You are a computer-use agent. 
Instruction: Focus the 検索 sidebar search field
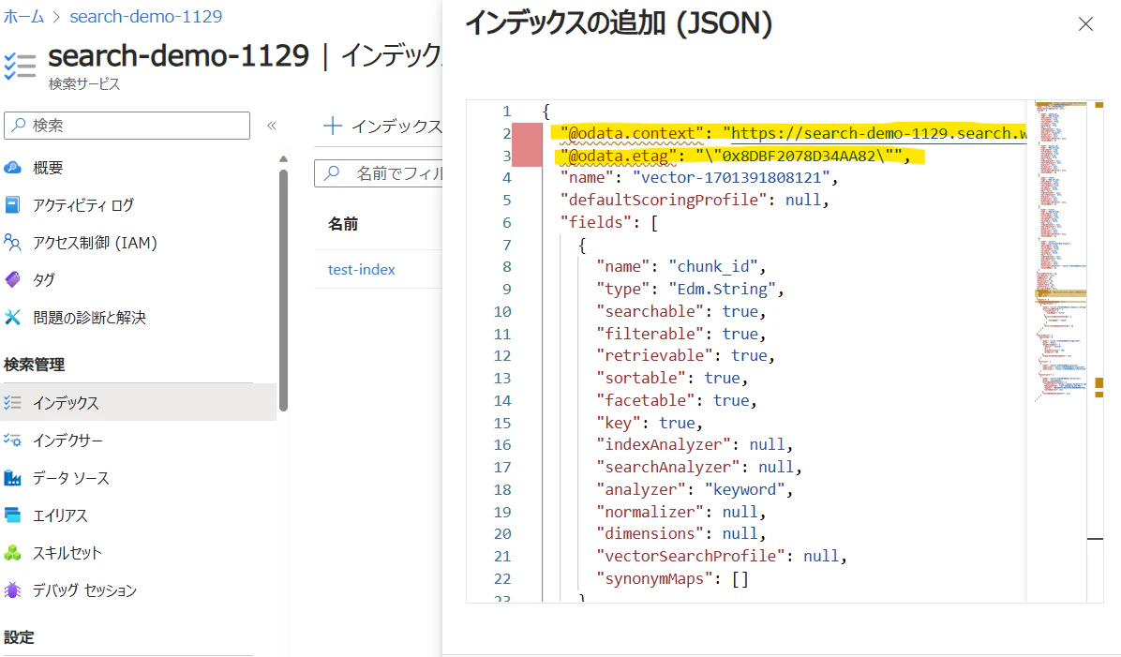point(127,125)
